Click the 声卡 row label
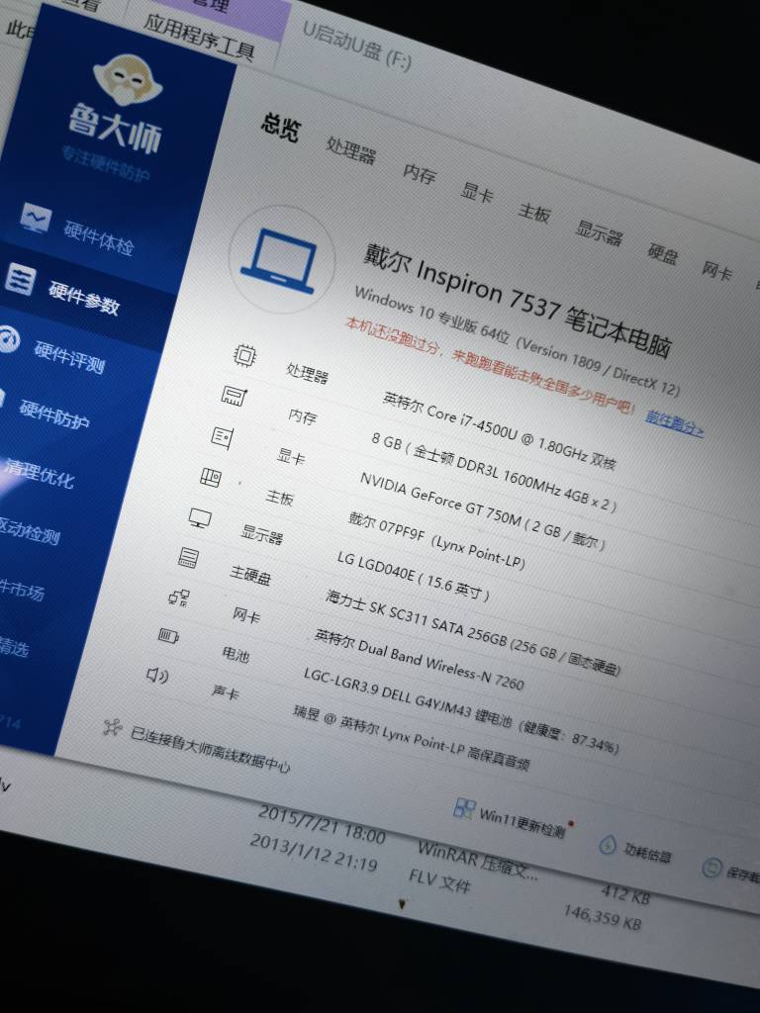This screenshot has width=760, height=1013. click(x=225, y=692)
